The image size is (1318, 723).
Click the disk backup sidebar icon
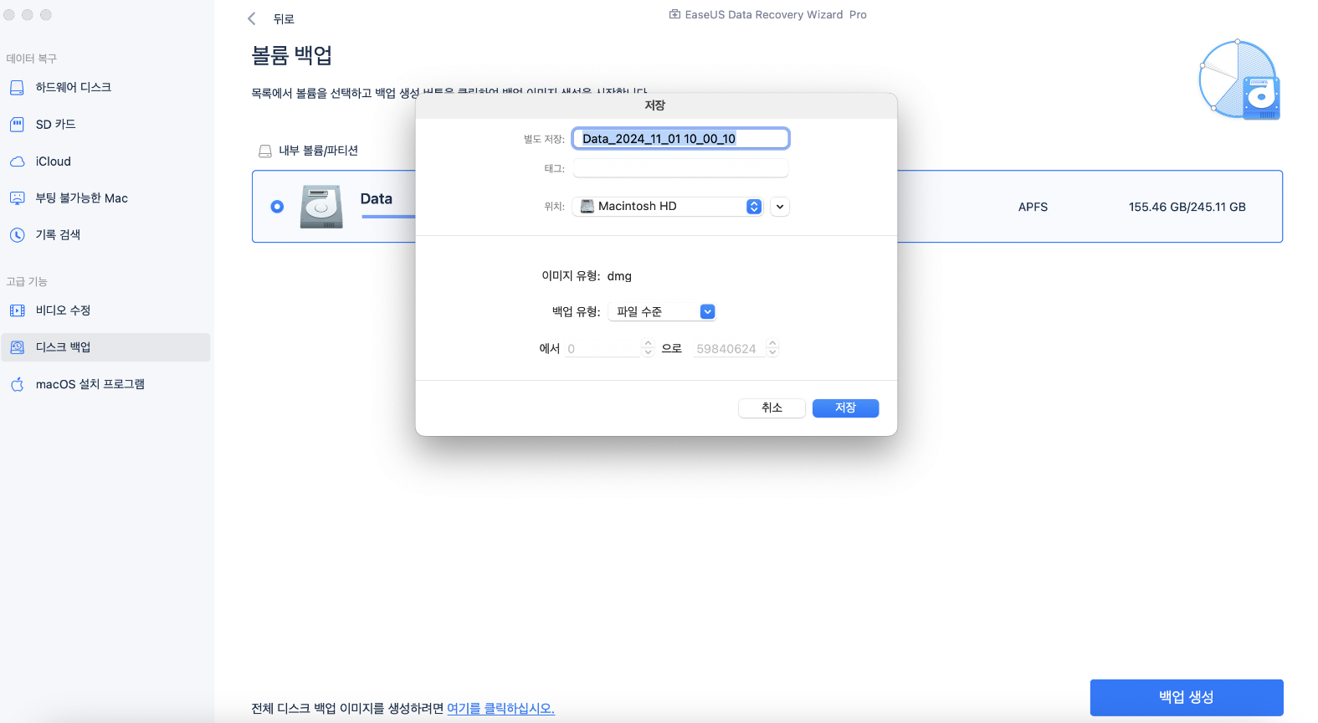[x=17, y=347]
